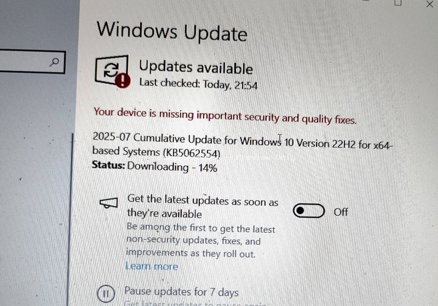This screenshot has width=438, height=306.
Task: Click the Be among the first description text
Action: [x=200, y=240]
